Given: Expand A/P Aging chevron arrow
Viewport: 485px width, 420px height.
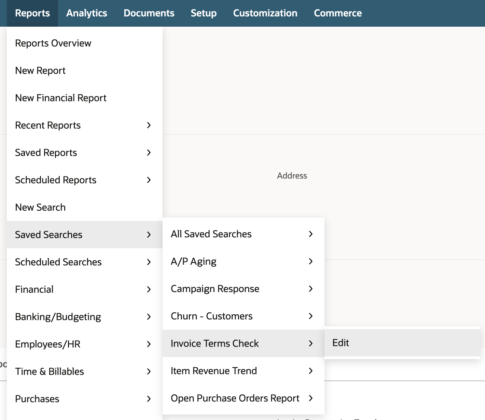Looking at the screenshot, I should point(311,261).
